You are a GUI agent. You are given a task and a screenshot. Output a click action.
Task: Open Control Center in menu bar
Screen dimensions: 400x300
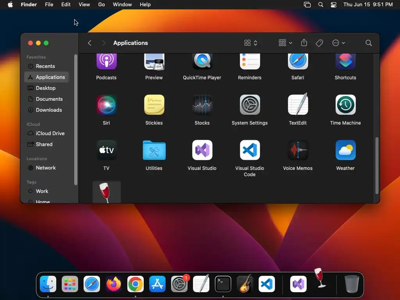(334, 5)
